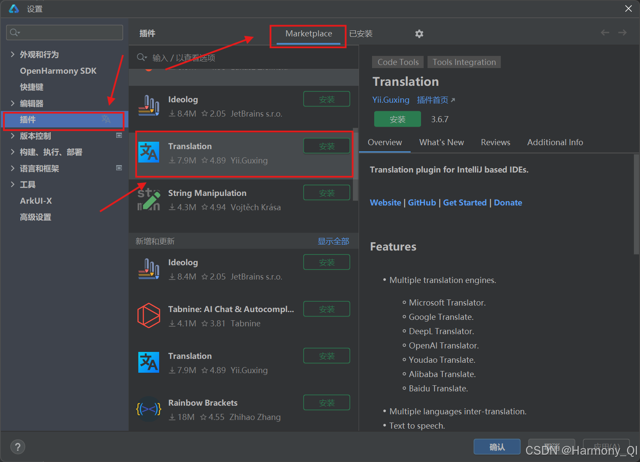This screenshot has width=640, height=462.
Task: Open the GitHub link
Action: pos(422,202)
